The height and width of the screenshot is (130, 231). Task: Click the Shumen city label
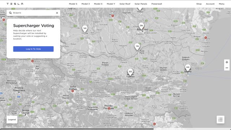point(164,69)
